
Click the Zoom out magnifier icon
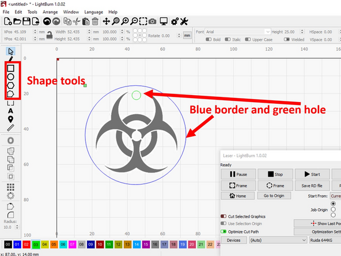tap(134, 21)
